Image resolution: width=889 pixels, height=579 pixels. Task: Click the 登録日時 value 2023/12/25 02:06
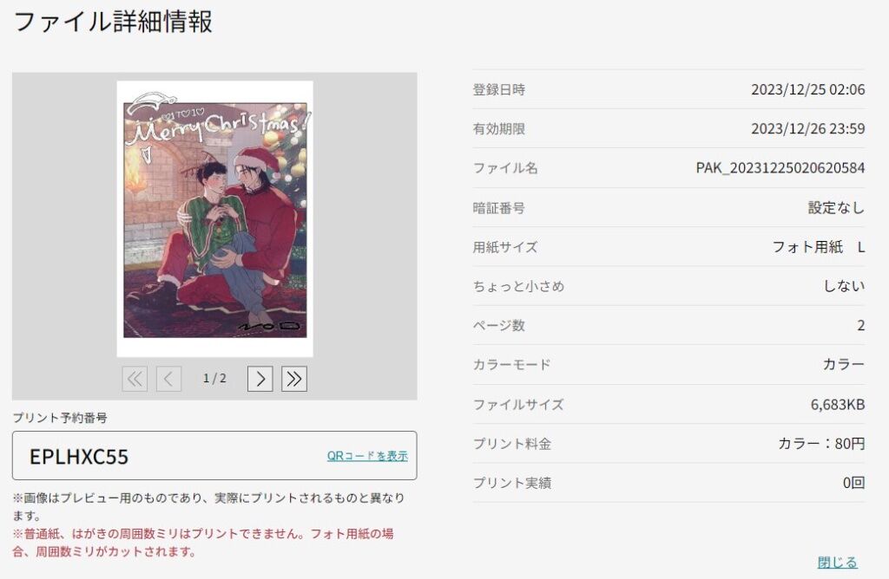pos(808,89)
